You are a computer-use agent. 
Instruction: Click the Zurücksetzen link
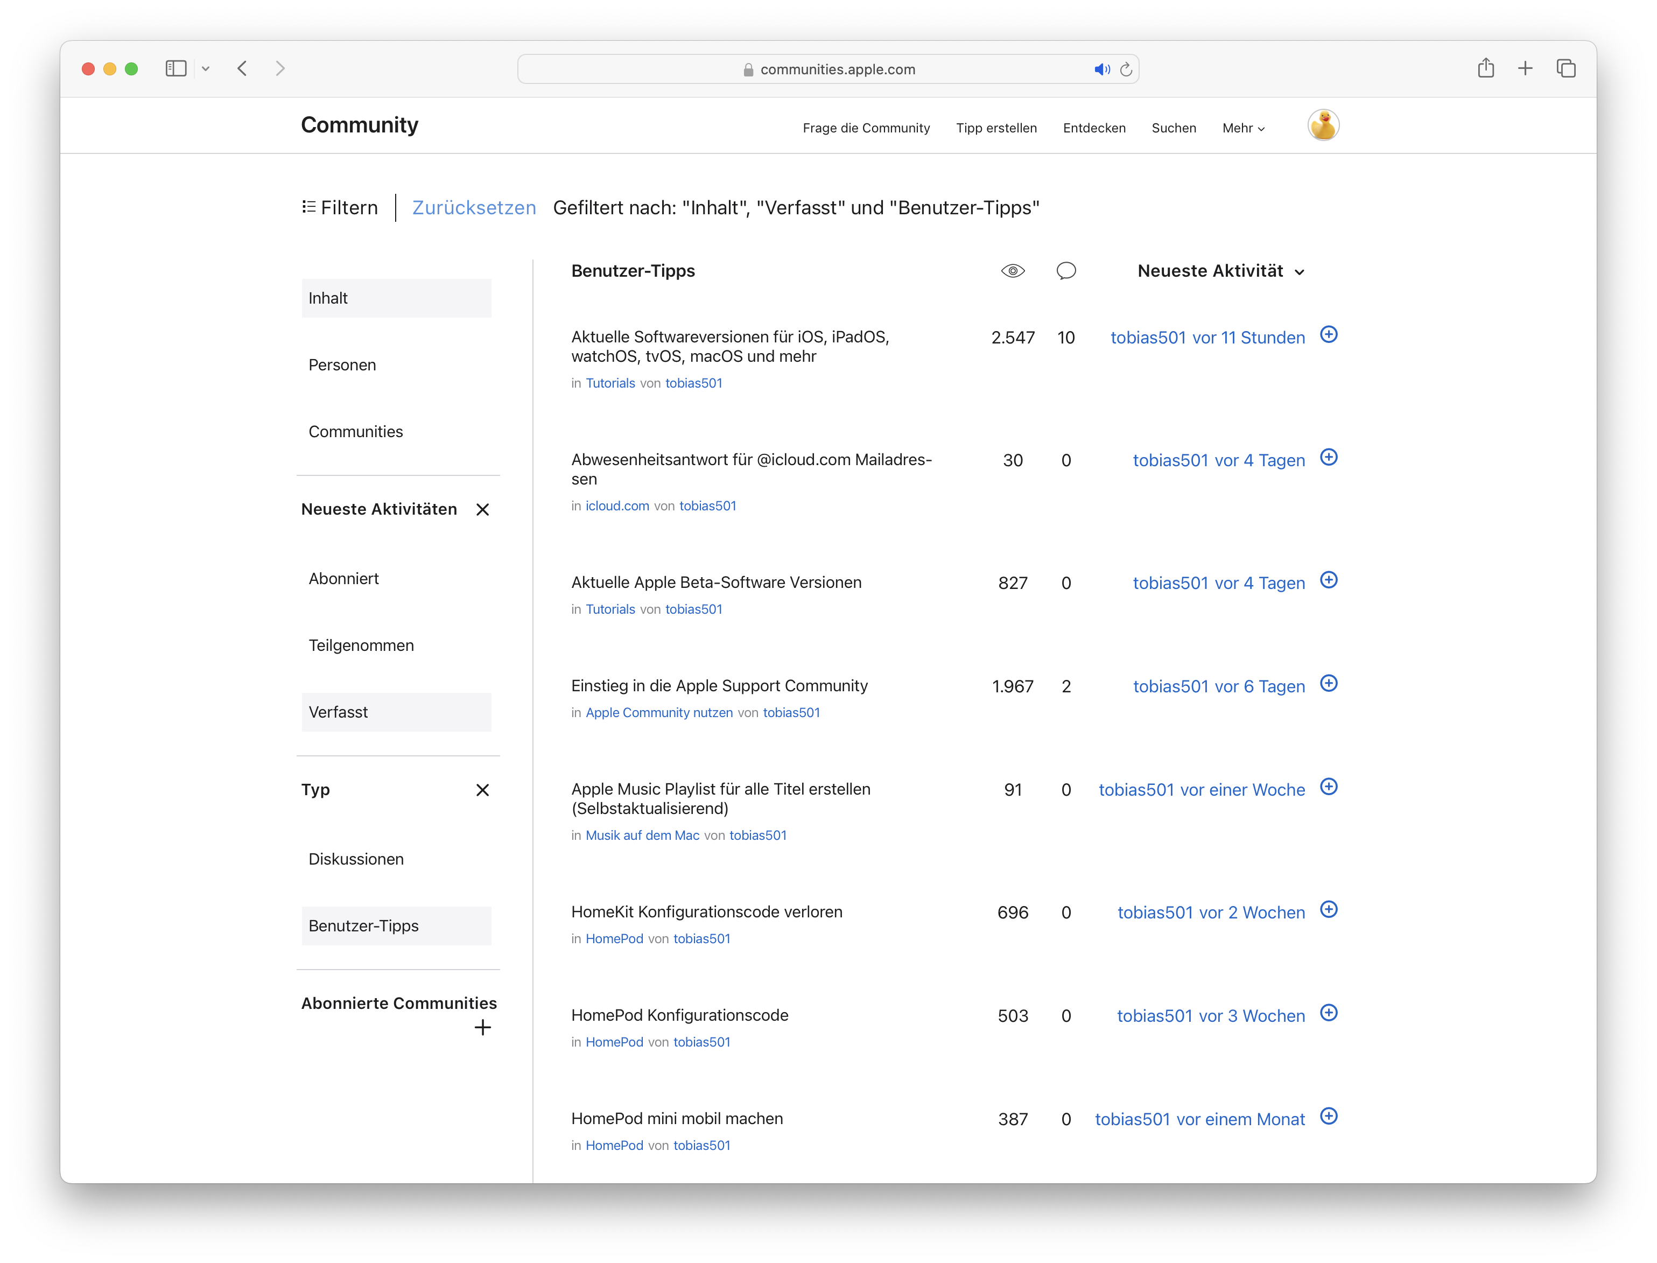[x=474, y=207]
